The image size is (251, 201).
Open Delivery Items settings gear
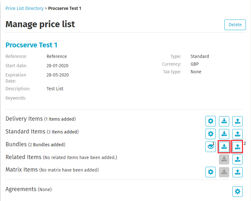pyautogui.click(x=211, y=121)
